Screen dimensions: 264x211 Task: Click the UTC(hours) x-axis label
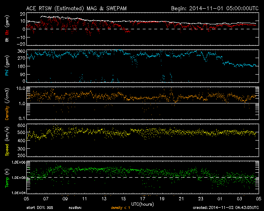[x=143, y=204]
